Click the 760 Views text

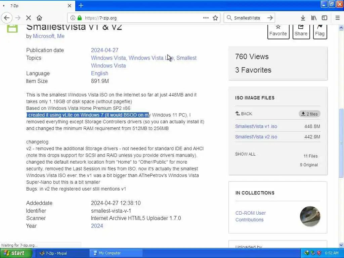(x=252, y=57)
